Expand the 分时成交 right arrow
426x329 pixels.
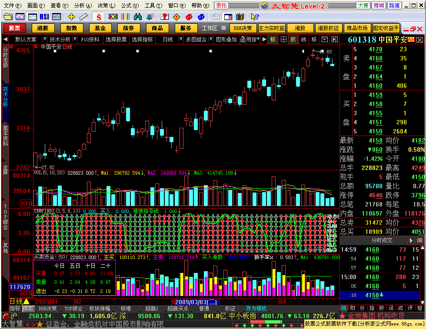click(x=411, y=240)
